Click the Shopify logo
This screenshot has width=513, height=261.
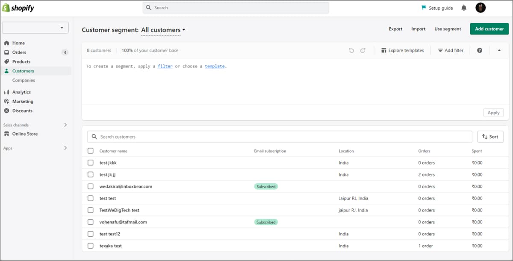tap(18, 8)
